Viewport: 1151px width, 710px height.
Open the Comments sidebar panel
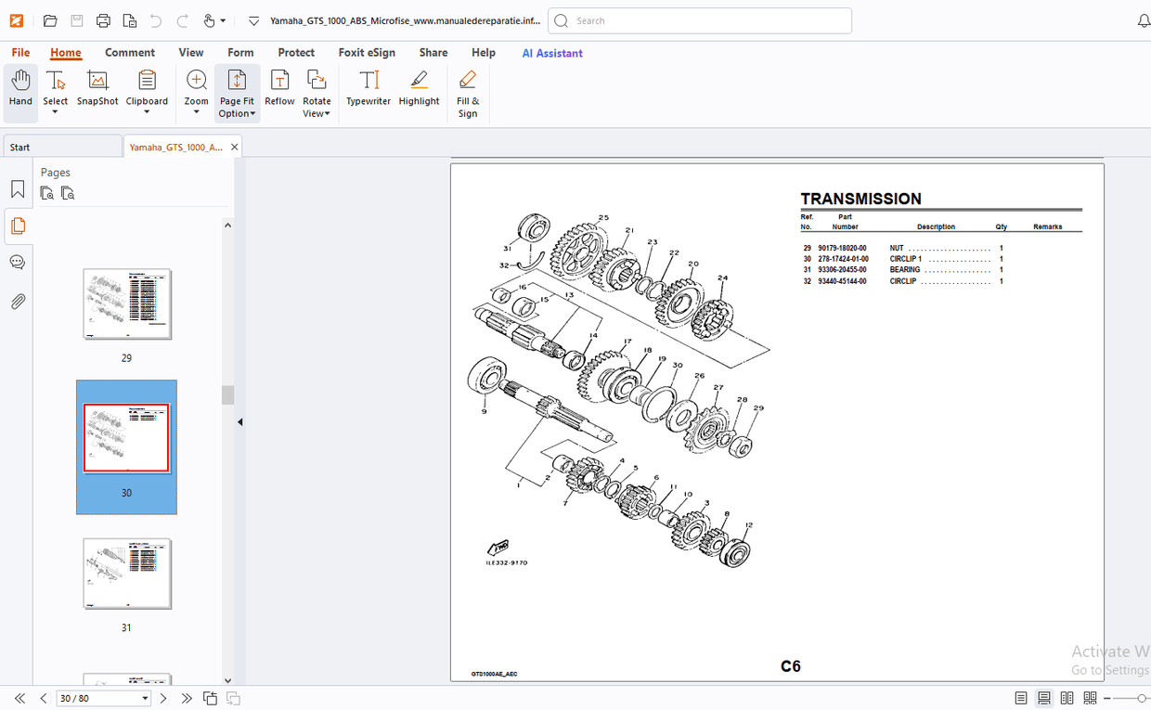pyautogui.click(x=17, y=262)
